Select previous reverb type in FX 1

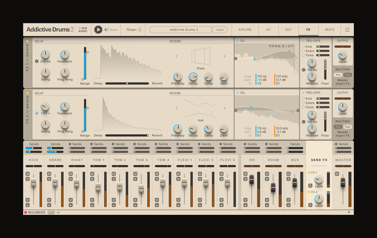pyautogui.click(x=177, y=57)
